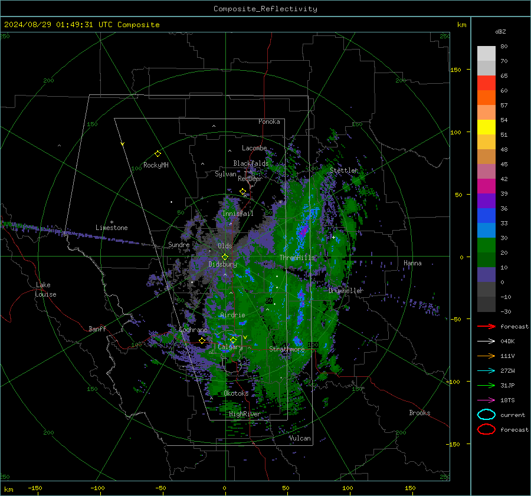The image size is (531, 496).
Task: Click the yellow radar center marker at Didsbury
Action: tap(225, 257)
